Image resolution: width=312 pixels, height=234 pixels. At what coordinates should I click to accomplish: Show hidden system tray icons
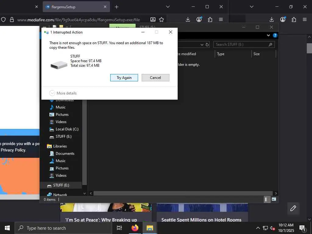tap(258, 228)
